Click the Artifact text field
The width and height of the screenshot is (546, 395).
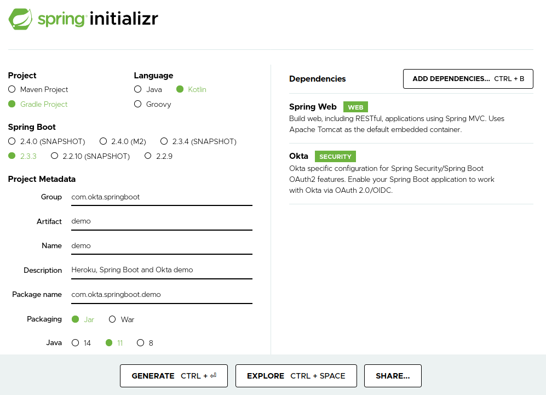[x=162, y=221]
